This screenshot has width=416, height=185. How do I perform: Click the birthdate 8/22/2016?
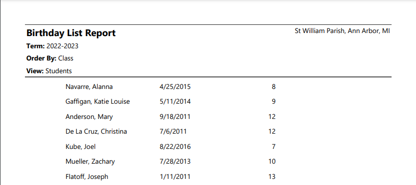[x=175, y=146]
